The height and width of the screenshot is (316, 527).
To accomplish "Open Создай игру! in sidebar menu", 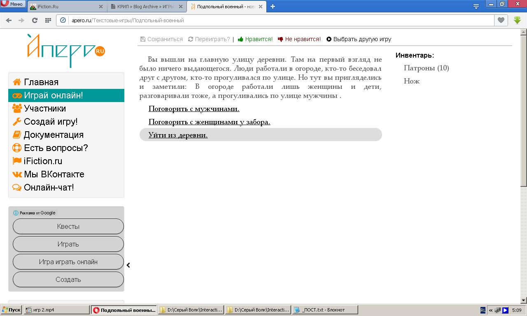I will click(51, 122).
